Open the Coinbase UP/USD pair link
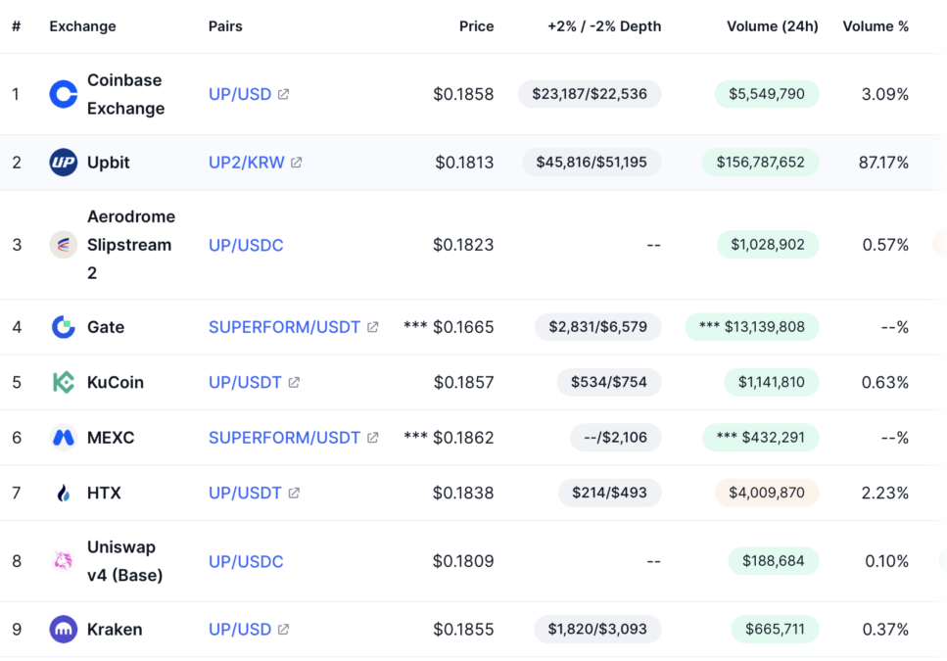The height and width of the screenshot is (661, 947). pos(240,94)
